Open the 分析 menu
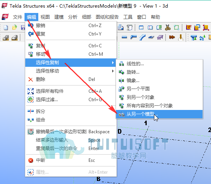This screenshot has height=184, width=211. tap(73, 17)
